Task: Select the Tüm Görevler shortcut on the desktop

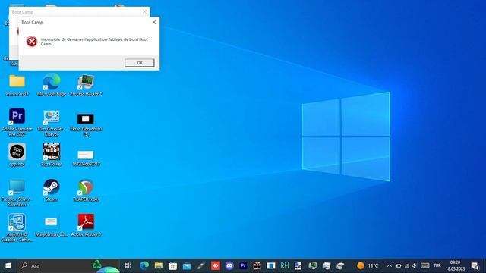Action: click(52, 123)
